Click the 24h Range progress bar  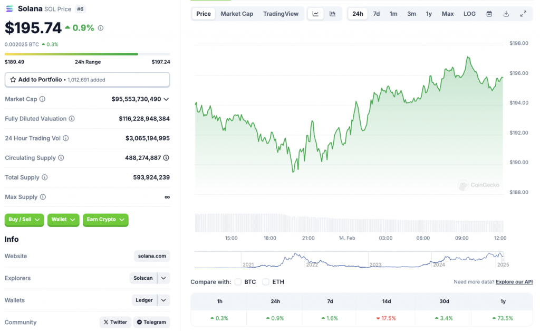pos(87,54)
